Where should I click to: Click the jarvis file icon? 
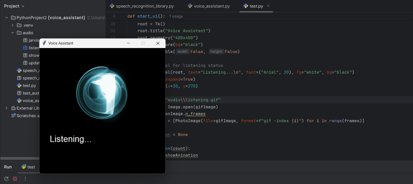point(25,40)
